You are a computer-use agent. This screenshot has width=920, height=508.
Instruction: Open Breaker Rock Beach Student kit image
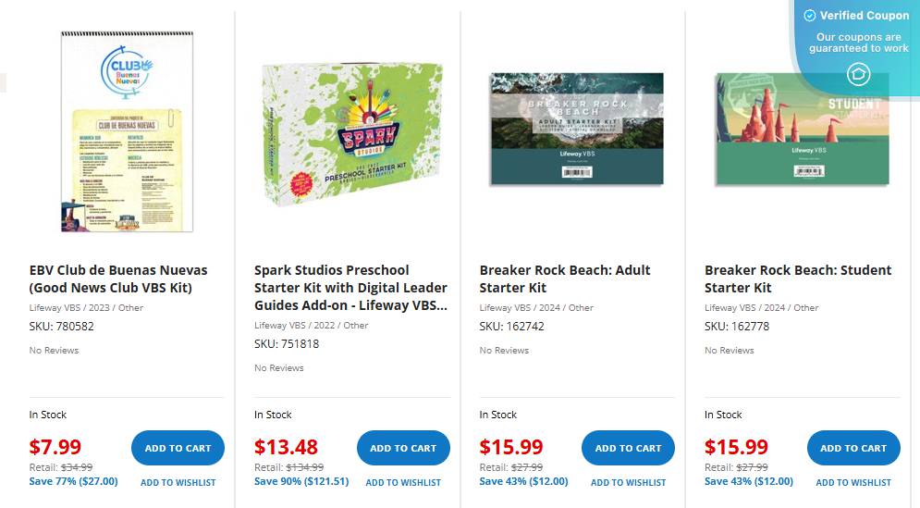tap(801, 129)
